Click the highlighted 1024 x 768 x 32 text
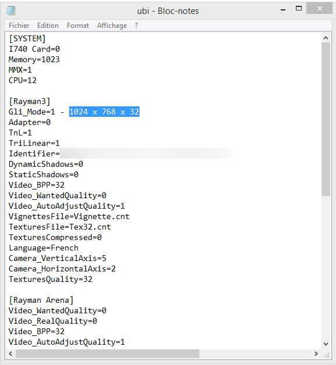This screenshot has width=336, height=365. (104, 112)
